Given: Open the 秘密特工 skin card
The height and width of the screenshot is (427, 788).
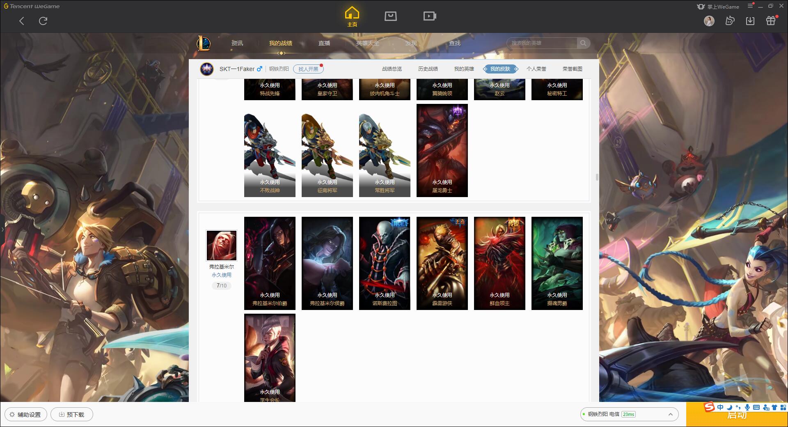Looking at the screenshot, I should (x=557, y=90).
